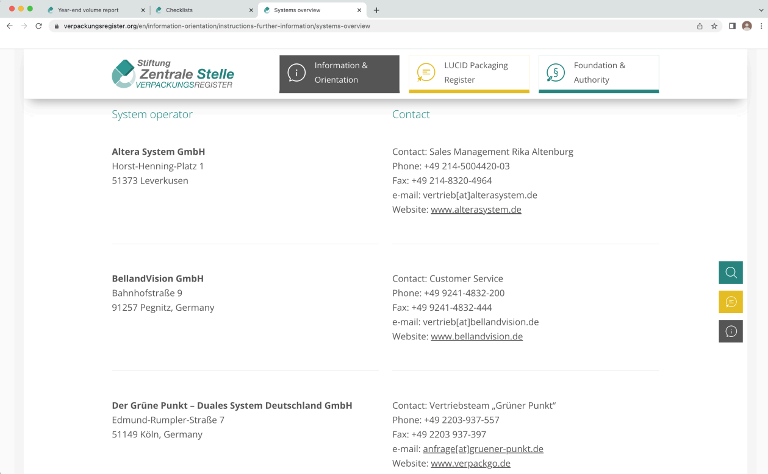Open the Foundation & Authority menu
This screenshot has width=768, height=474.
point(598,73)
